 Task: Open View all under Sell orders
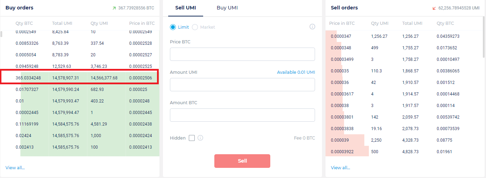point(341,168)
